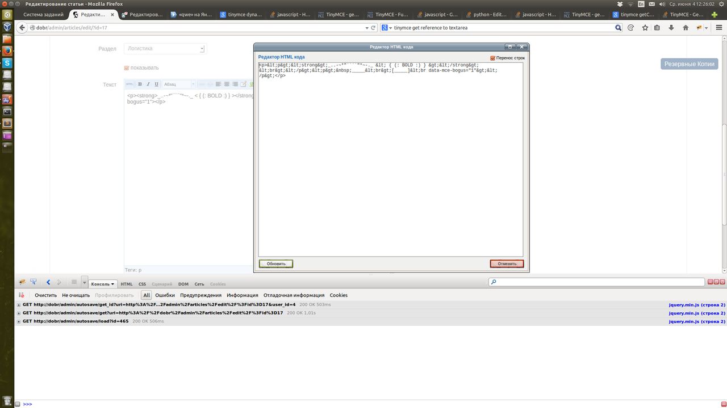This screenshot has height=408, width=727.
Task: Filter console by 'Предупреждения'
Action: point(201,295)
